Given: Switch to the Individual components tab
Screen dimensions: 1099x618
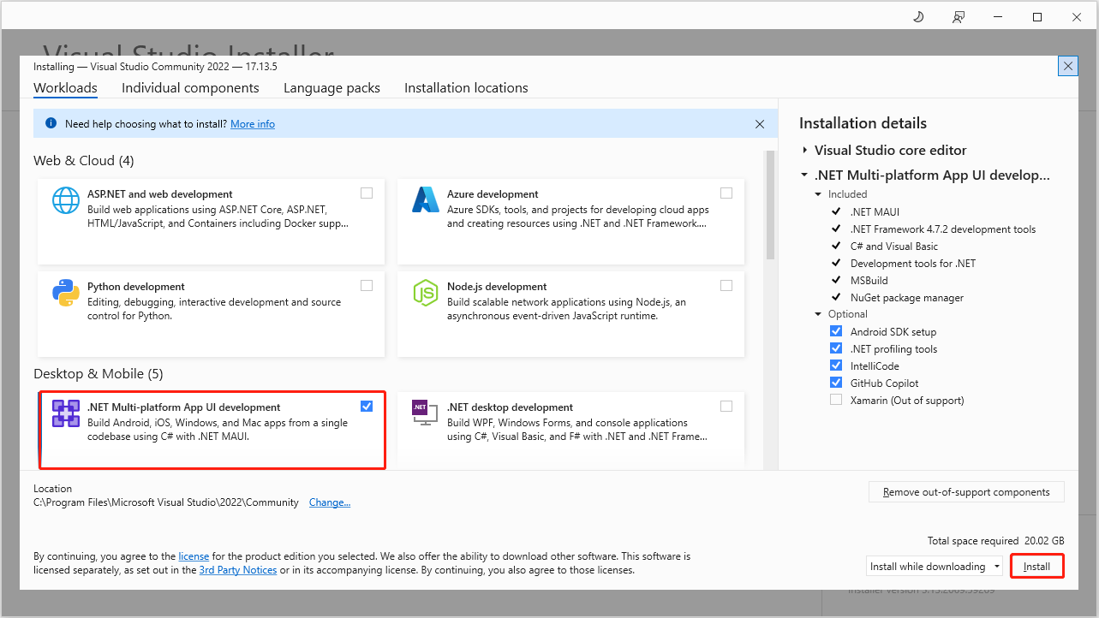Looking at the screenshot, I should click(190, 87).
